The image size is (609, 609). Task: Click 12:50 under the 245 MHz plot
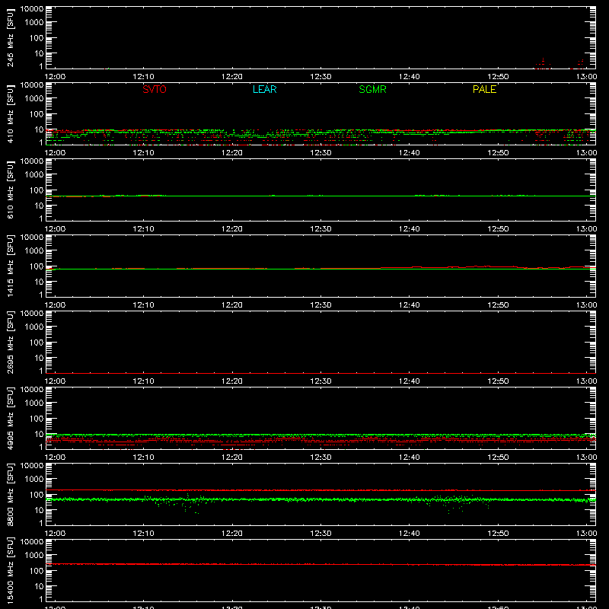(x=498, y=77)
